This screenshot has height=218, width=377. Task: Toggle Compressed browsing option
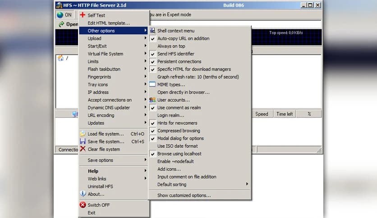click(200, 131)
